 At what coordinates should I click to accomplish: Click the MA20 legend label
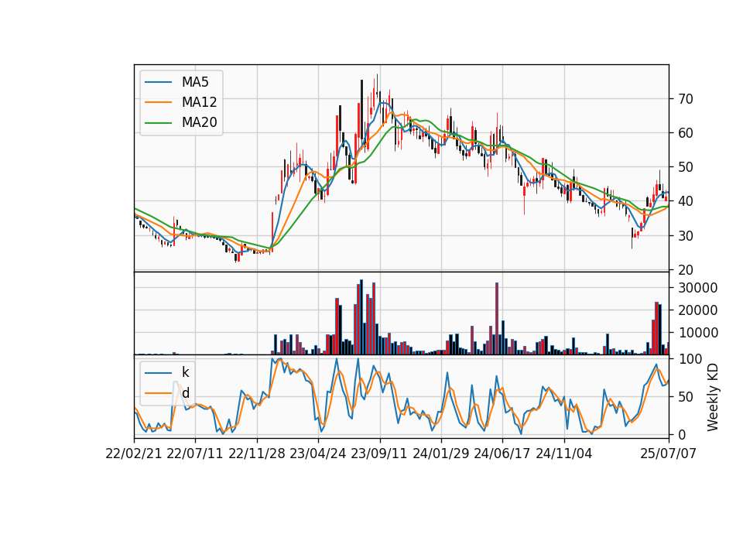click(199, 122)
